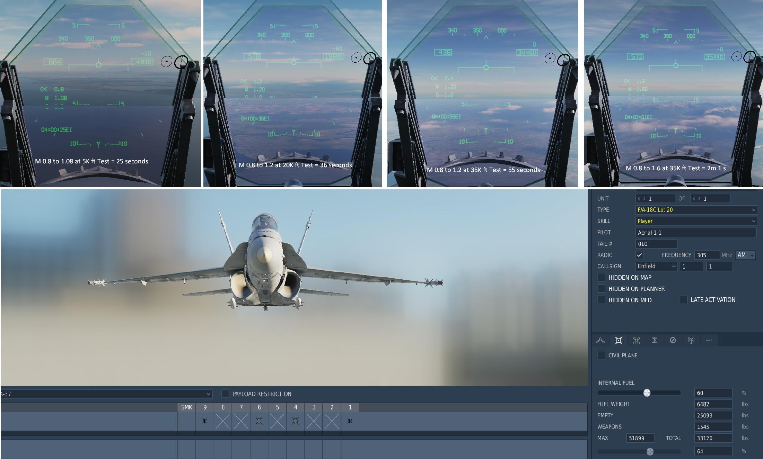Click the missile icon on pylon station 1
The image size is (763, 459).
(x=350, y=421)
